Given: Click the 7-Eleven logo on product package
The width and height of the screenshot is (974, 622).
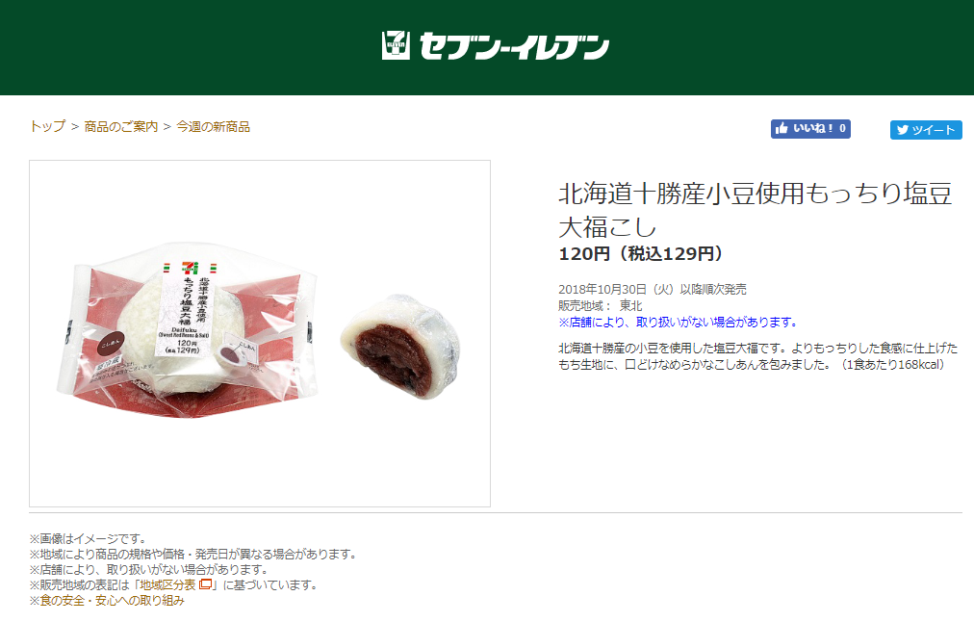Looking at the screenshot, I should 190,269.
